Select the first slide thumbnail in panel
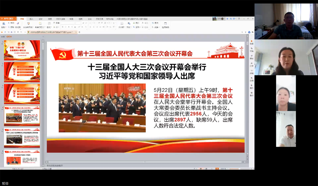The height and width of the screenshot is (186, 318). coord(22,50)
